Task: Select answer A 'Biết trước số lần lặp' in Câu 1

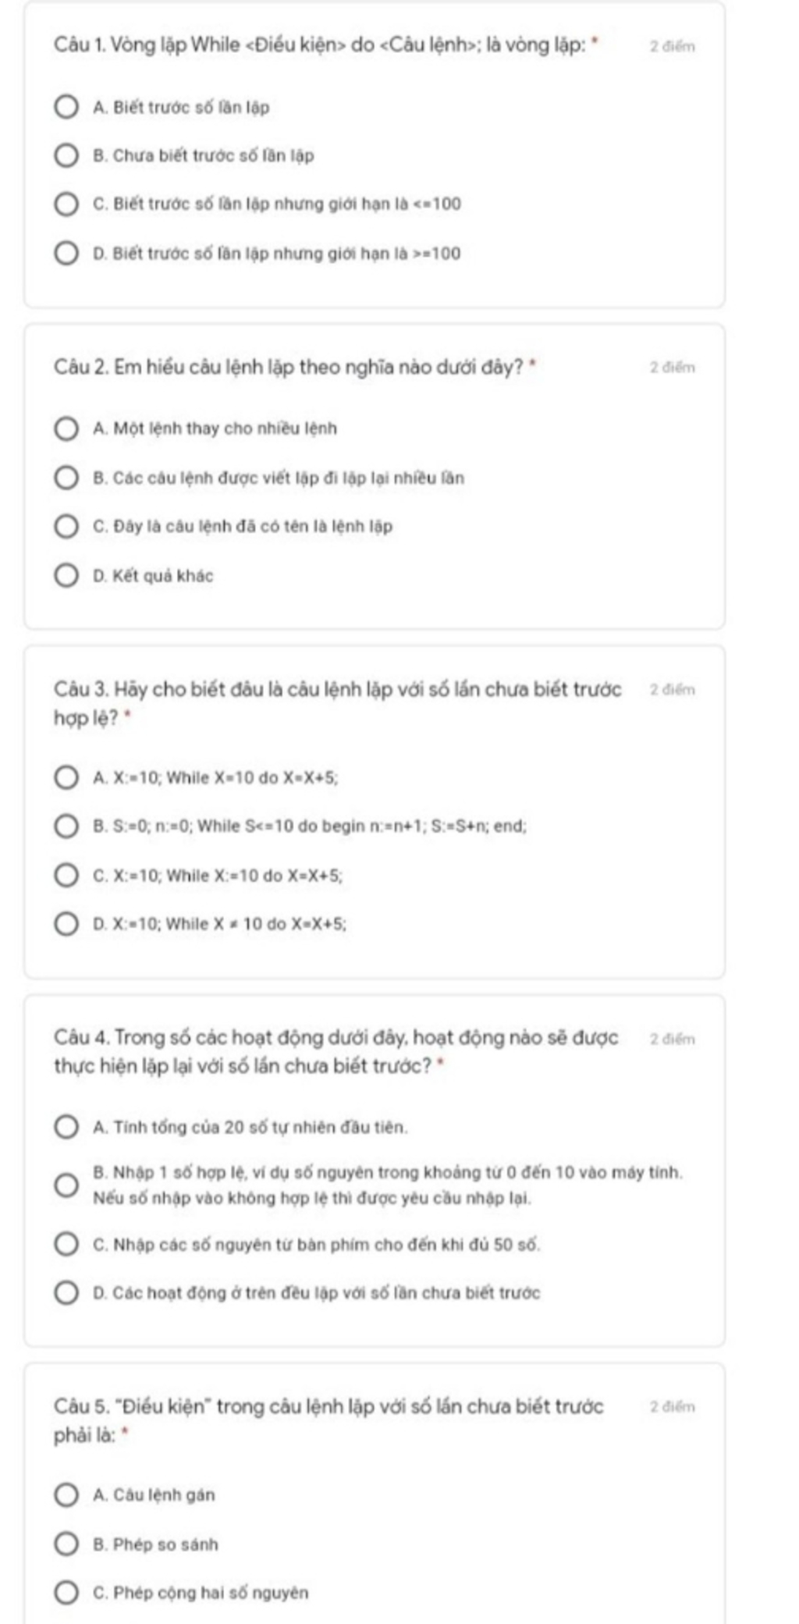Action: (x=66, y=107)
